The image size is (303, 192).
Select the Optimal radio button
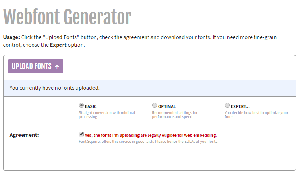[155, 106]
